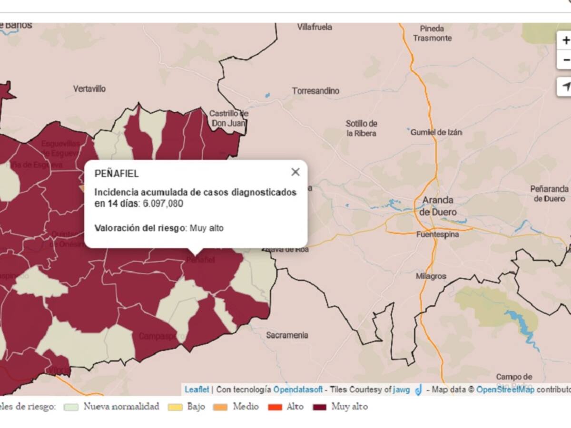Click the jawg logo icon in attribution

point(418,390)
